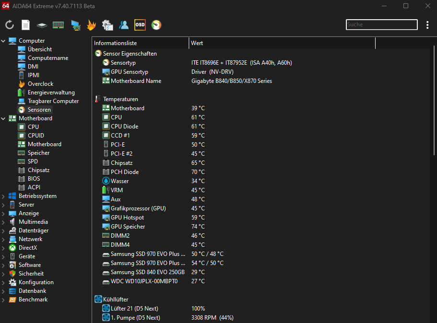
Task: Click inside the Suche search field
Action: (x=381, y=24)
